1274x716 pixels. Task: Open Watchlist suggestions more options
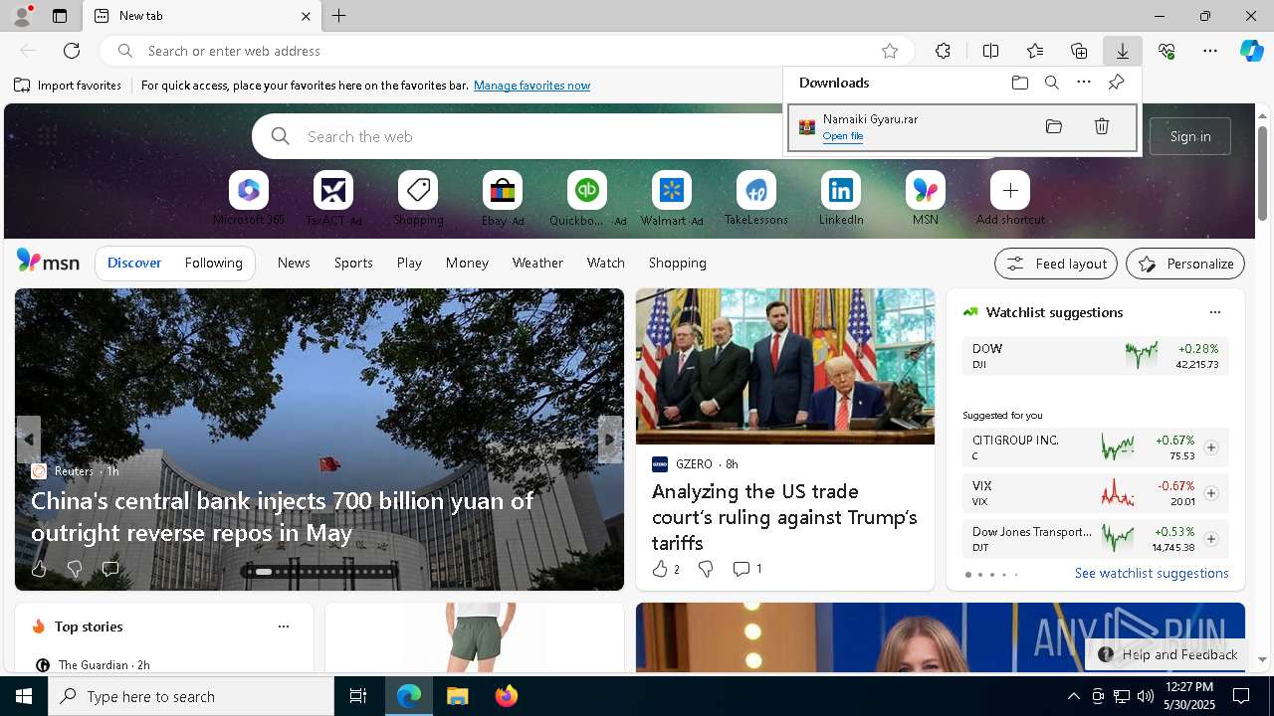(x=1214, y=312)
